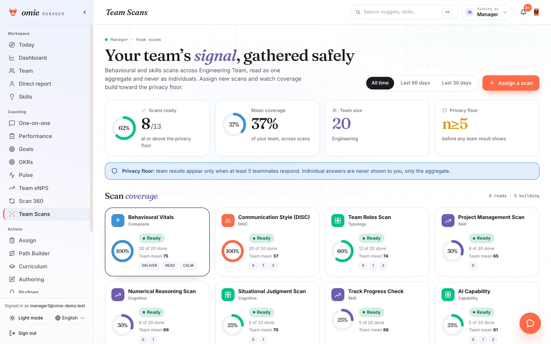Viewport: 551px width, 344px height.
Task: Click chip 1 on Team Roles Scan card
Action: click(373, 266)
